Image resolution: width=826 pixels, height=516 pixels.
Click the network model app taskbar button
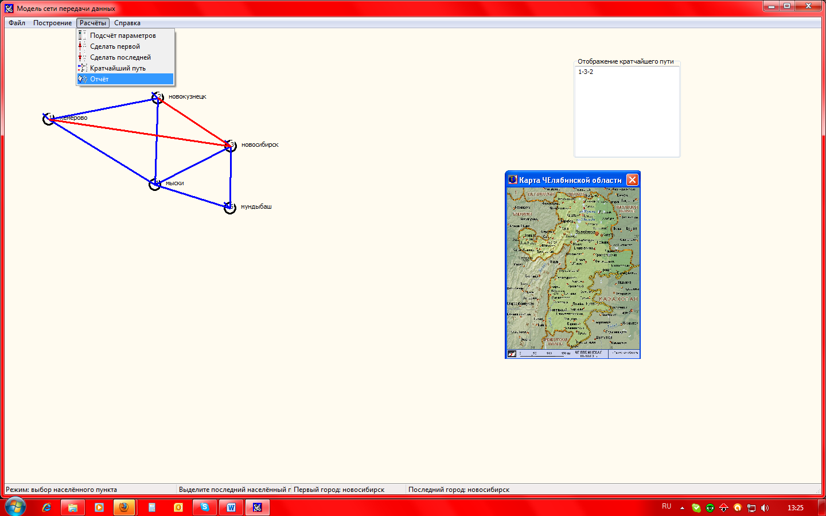258,507
